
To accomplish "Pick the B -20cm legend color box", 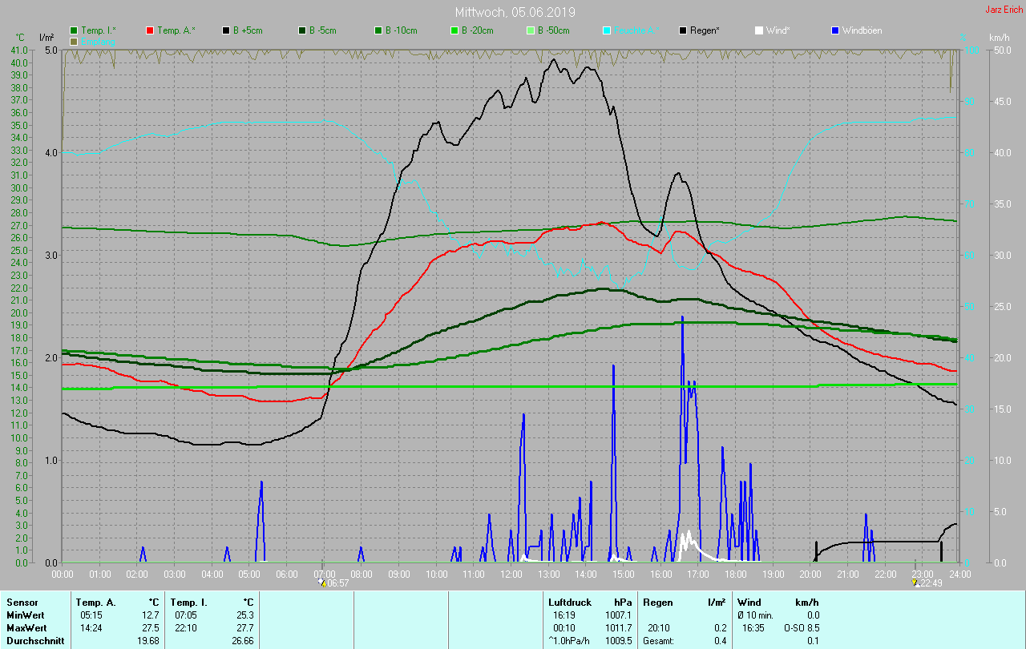I will [x=454, y=30].
